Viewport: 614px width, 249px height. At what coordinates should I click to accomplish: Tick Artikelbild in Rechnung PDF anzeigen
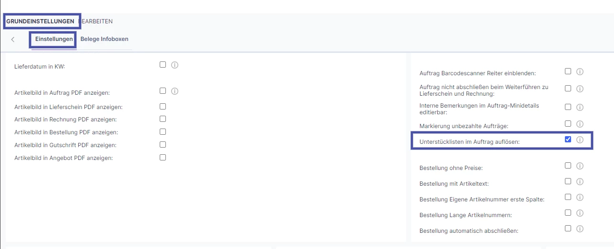coord(163,119)
